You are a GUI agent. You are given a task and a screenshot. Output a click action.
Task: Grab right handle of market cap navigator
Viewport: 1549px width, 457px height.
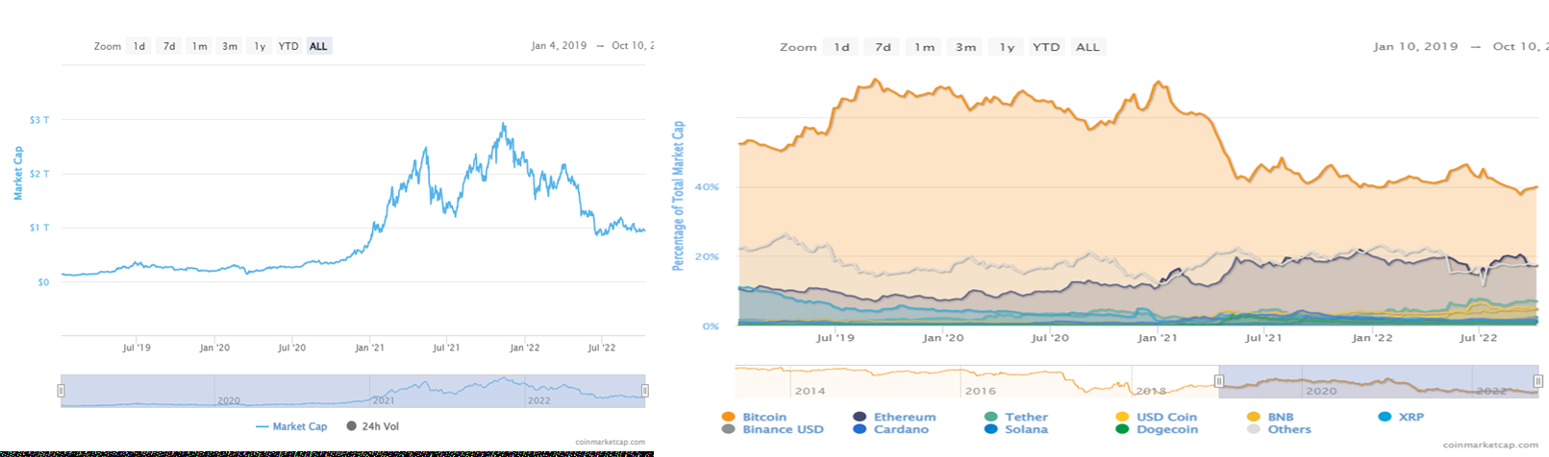(x=645, y=391)
